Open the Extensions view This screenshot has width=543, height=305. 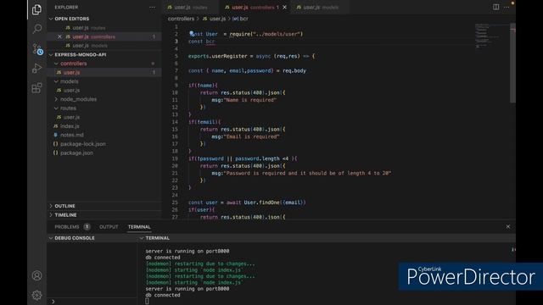coord(36,88)
